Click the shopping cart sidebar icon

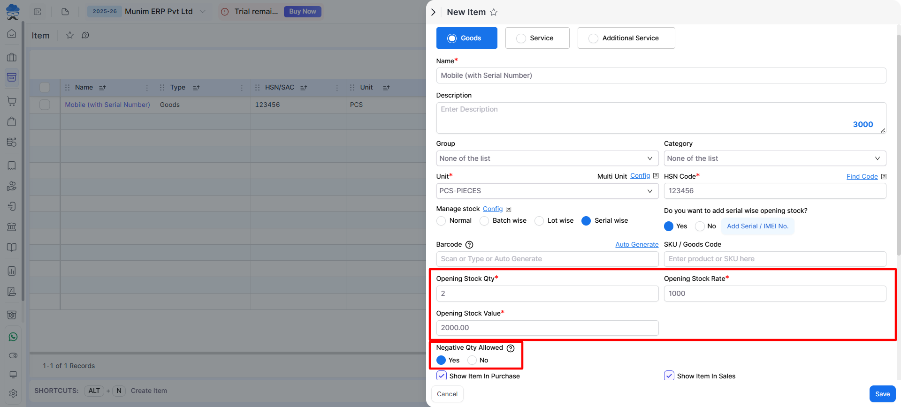[x=12, y=101]
